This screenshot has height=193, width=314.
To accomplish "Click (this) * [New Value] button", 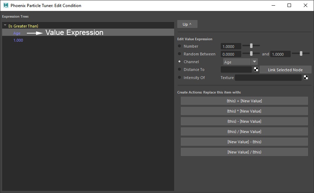I will (x=244, y=111).
